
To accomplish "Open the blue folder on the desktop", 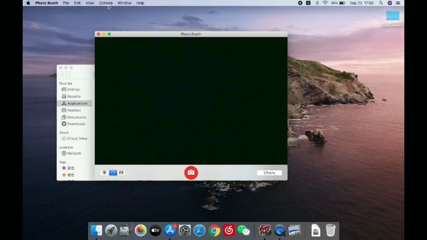I will tap(393, 15).
